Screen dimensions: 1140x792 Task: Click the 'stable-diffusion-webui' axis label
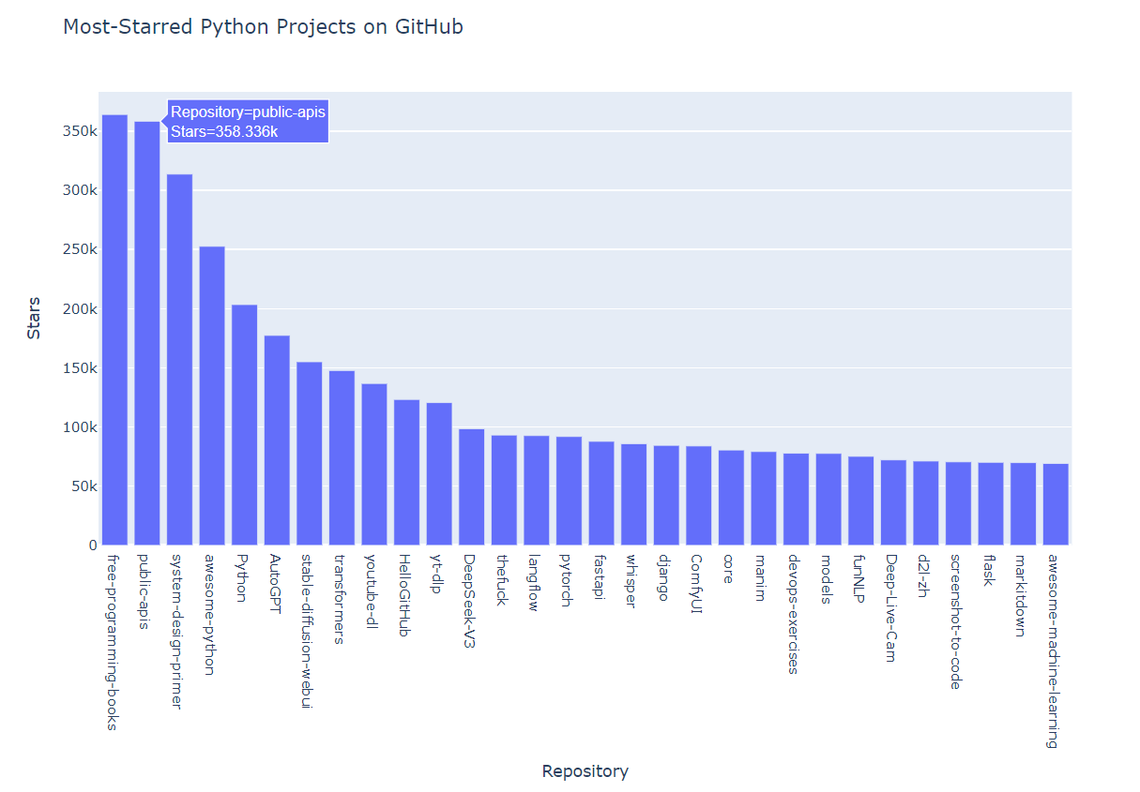(306, 631)
